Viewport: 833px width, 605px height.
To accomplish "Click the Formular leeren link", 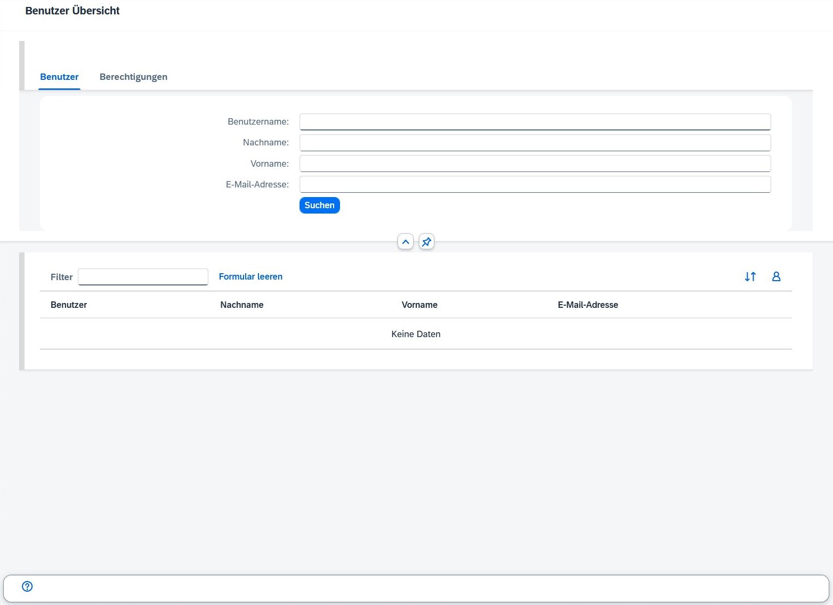I will point(250,276).
